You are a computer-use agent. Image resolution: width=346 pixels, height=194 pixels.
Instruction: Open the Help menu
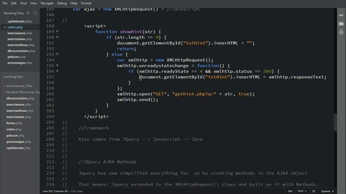pos(74,3)
